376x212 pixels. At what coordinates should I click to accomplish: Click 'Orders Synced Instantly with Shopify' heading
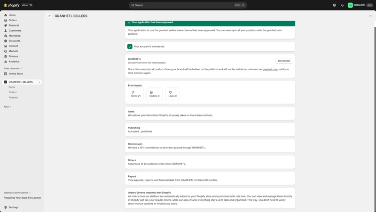coord(149,193)
